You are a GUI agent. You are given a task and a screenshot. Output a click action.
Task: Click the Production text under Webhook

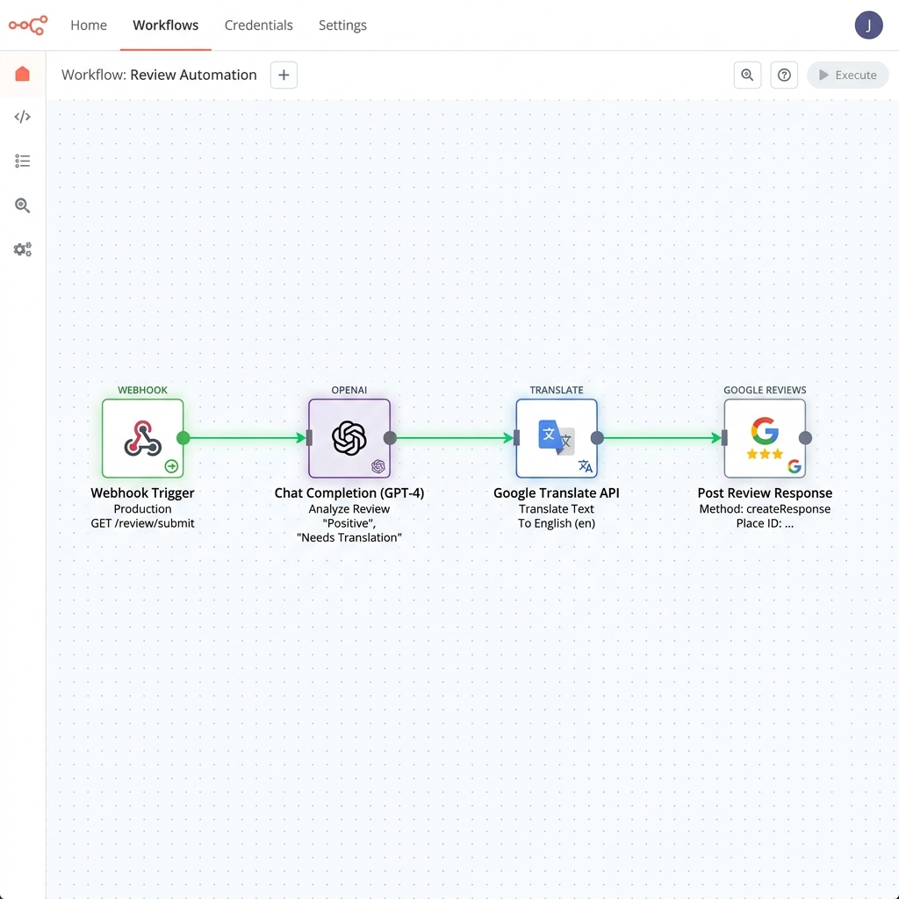pyautogui.click(x=143, y=508)
